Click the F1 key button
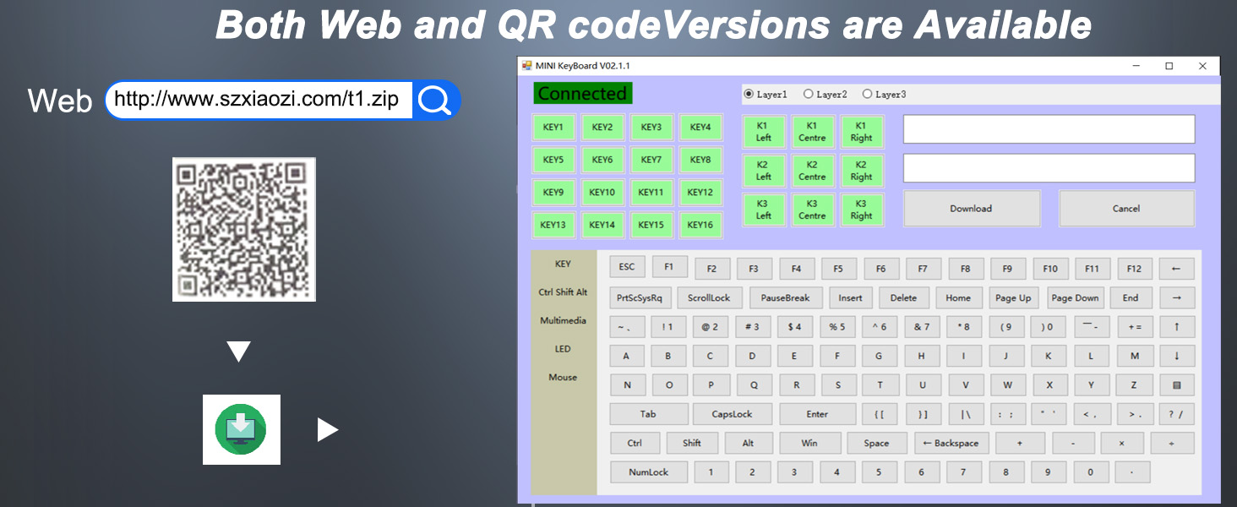 pos(669,267)
